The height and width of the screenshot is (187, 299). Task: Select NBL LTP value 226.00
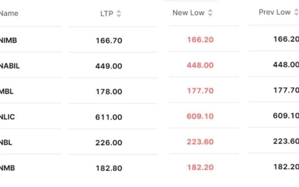pos(108,143)
